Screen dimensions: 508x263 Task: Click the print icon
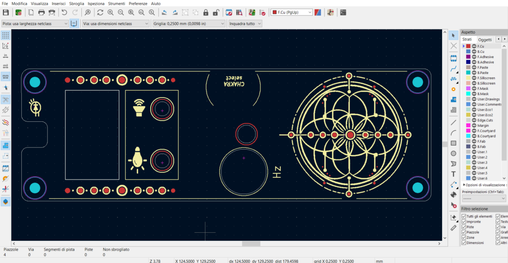41,12
